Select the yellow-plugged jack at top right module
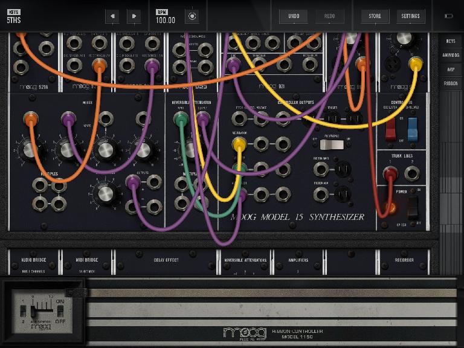Image resolution: width=464 pixels, height=348 pixels. [416, 63]
